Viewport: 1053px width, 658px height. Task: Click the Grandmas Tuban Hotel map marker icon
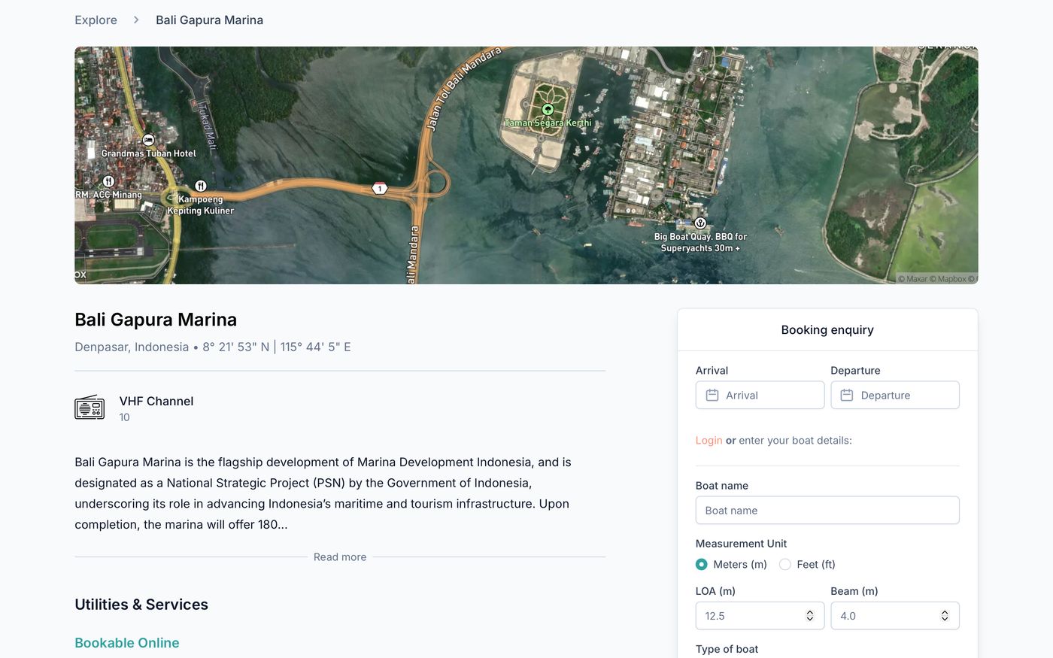(148, 140)
